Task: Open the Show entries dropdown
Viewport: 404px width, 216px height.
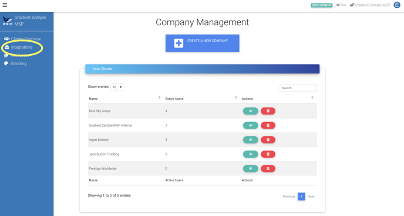Action: click(x=117, y=87)
